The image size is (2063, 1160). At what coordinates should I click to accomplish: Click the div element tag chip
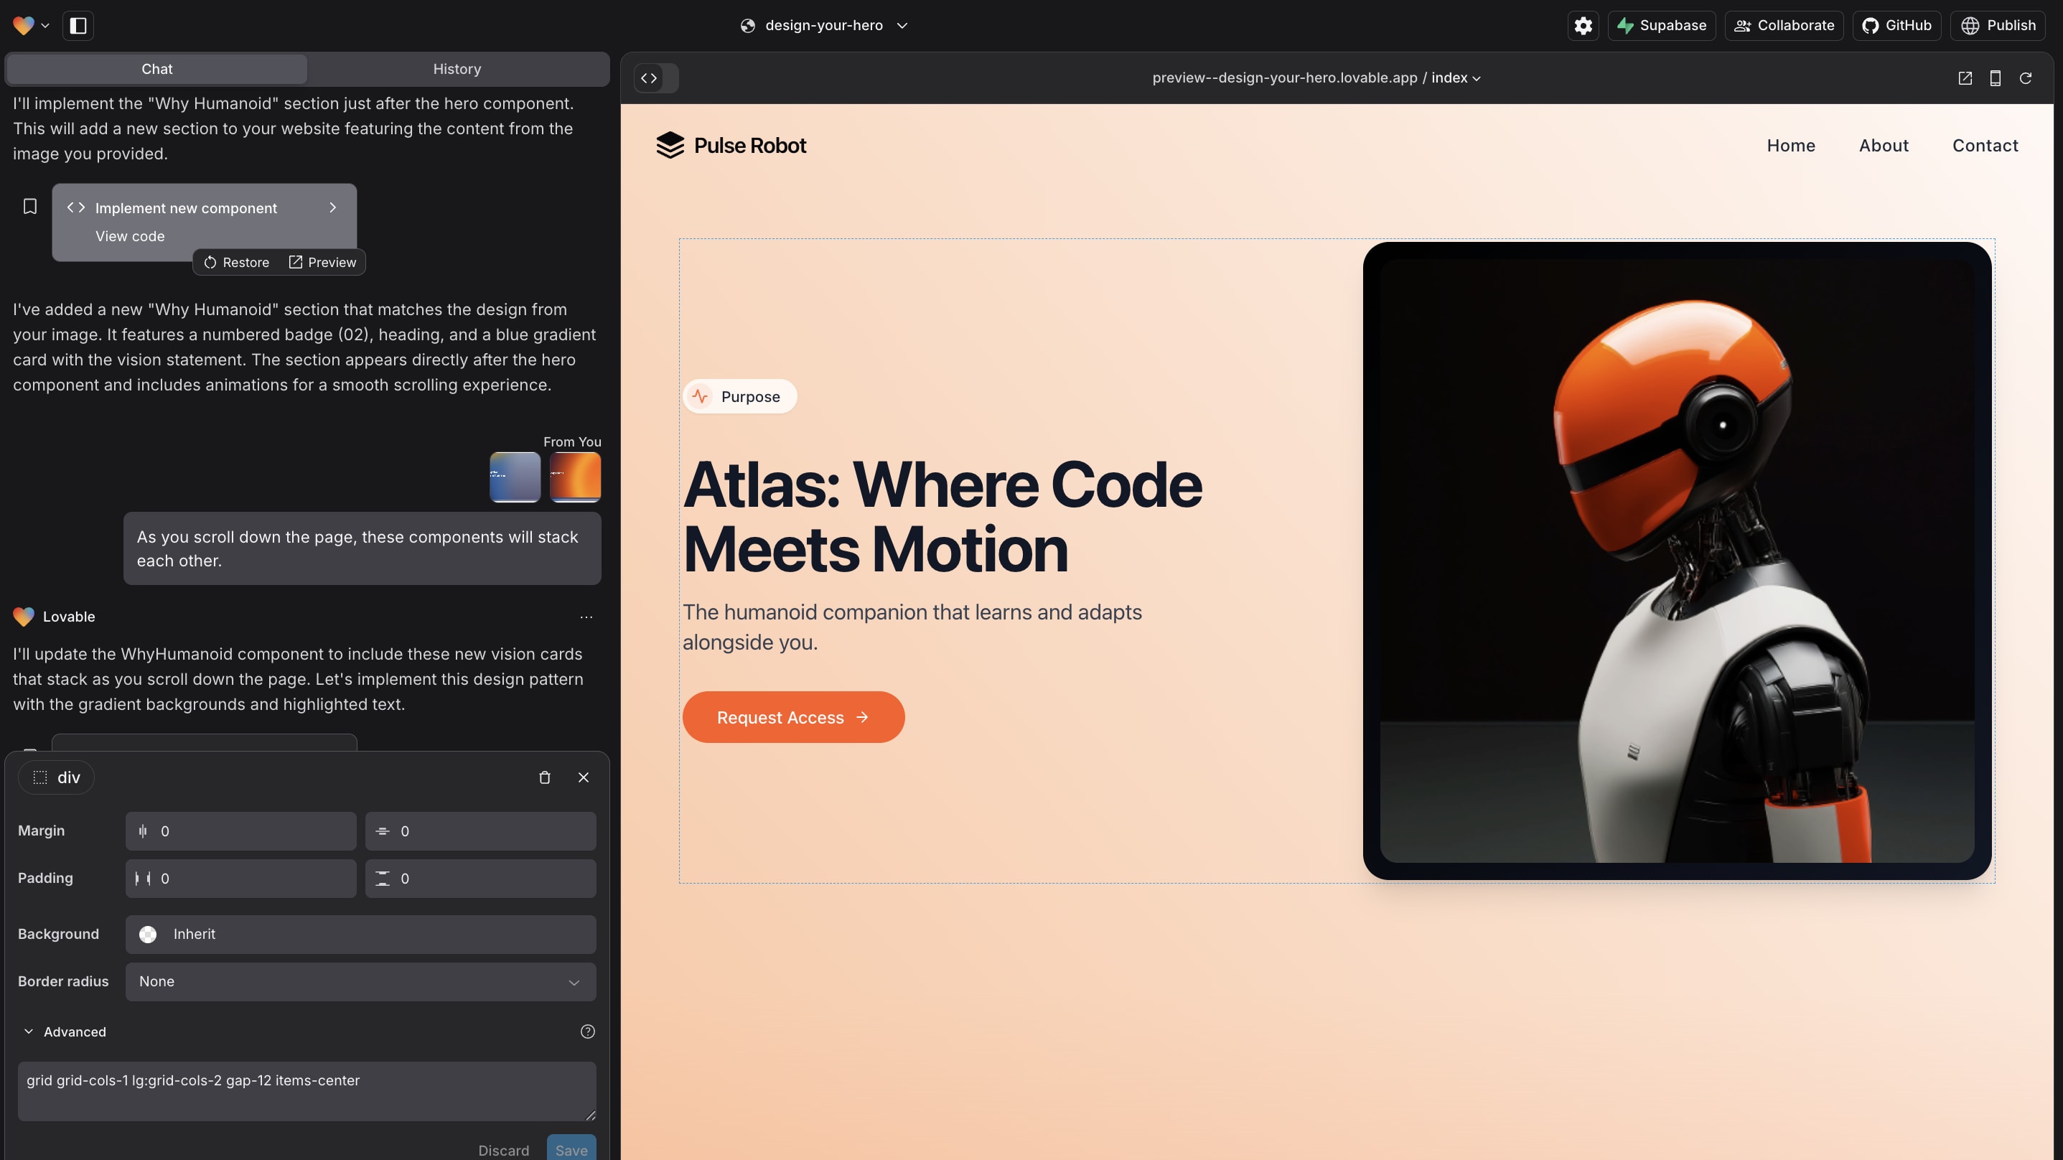(56, 778)
